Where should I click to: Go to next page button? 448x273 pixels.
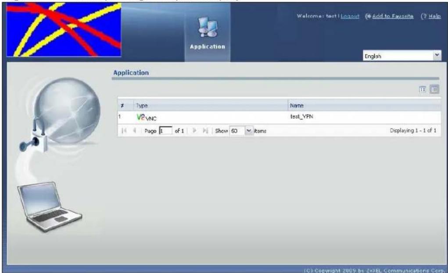(194, 131)
